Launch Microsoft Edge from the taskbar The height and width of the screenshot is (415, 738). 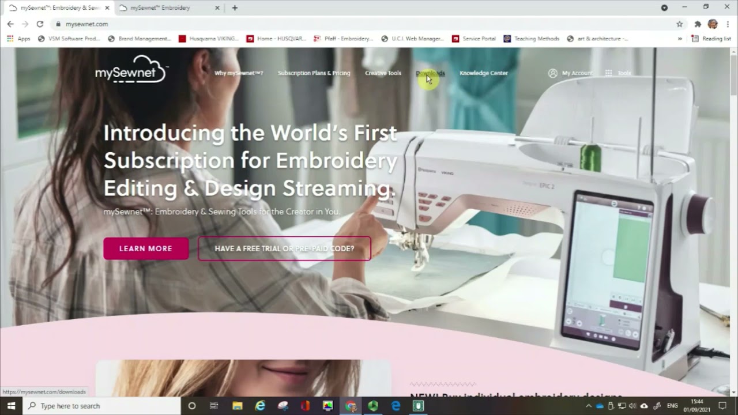(x=396, y=406)
